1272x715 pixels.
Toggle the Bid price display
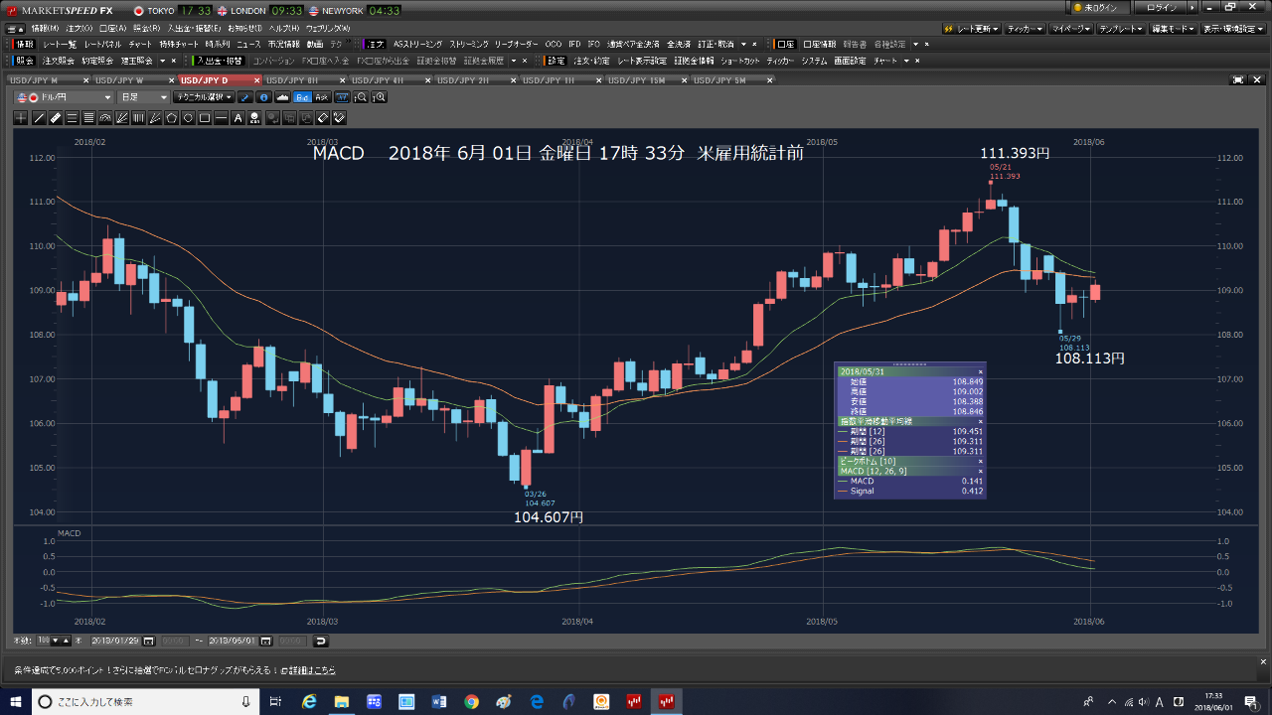click(302, 97)
